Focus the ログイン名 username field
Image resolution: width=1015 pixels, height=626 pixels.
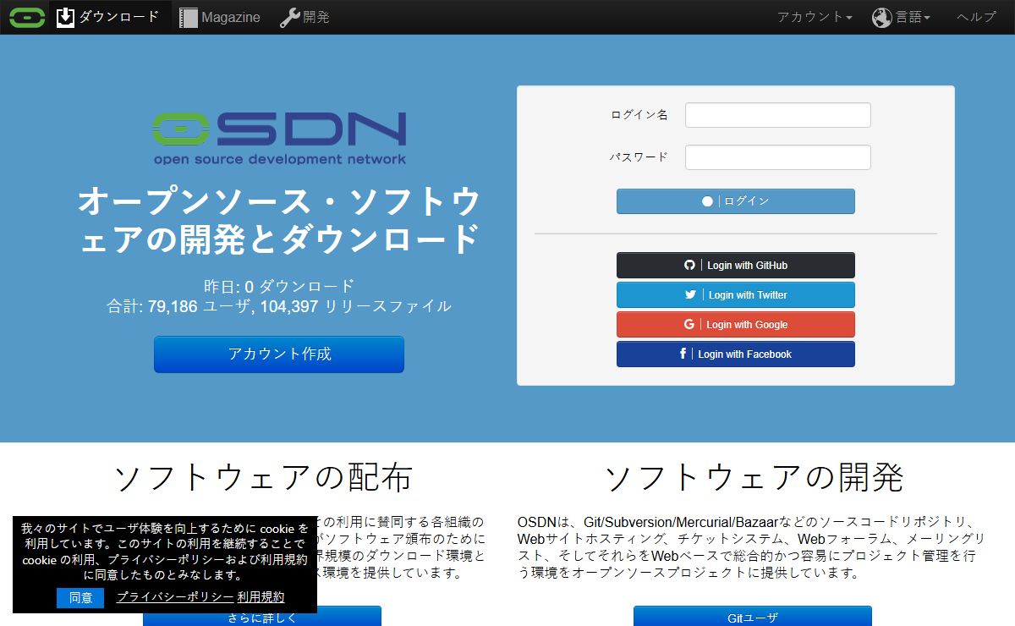pos(777,115)
